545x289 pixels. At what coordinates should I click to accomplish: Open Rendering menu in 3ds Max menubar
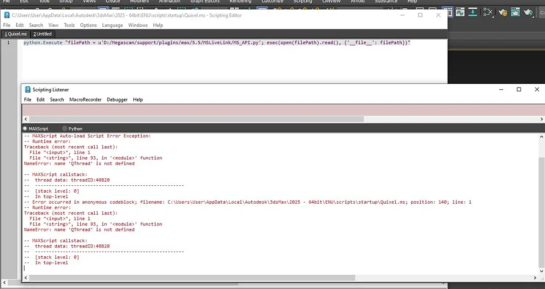(x=240, y=1)
